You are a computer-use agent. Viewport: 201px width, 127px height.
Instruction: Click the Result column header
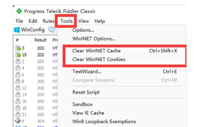41,40
